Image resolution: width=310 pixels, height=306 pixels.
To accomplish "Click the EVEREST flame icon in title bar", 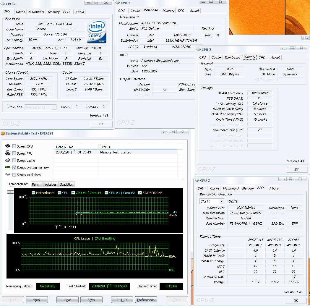I will click(x=3, y=133).
